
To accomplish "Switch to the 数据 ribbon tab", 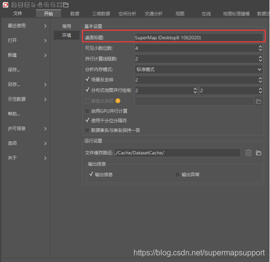I will [x=75, y=14].
